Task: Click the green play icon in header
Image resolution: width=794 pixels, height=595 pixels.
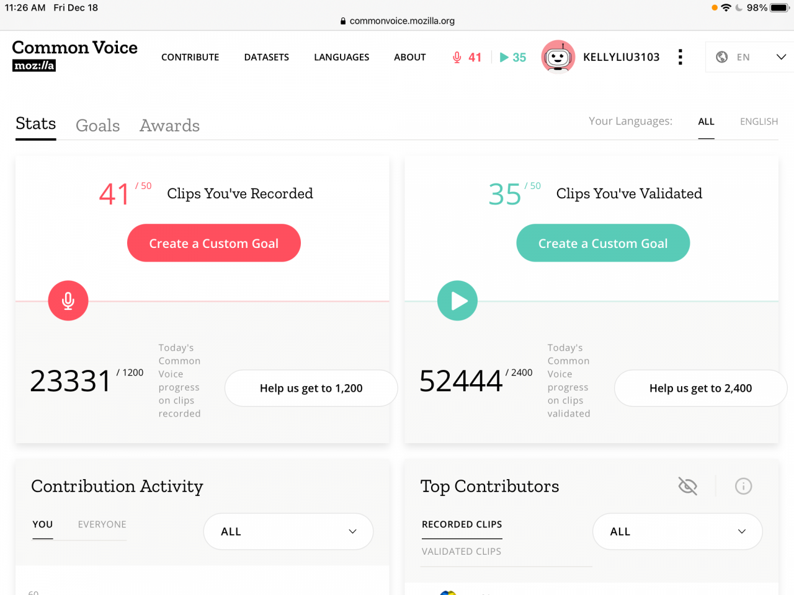Action: point(504,57)
